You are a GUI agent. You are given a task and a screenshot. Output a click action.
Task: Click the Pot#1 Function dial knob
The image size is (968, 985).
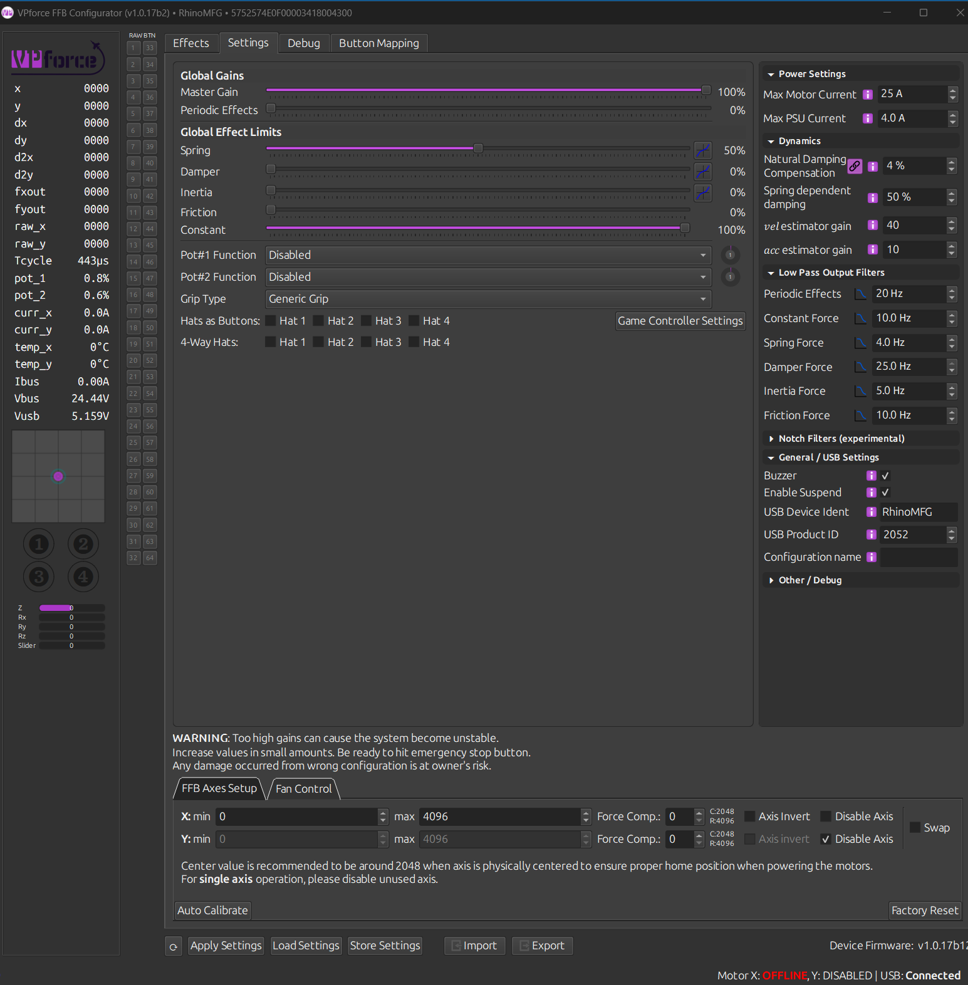[x=731, y=255]
